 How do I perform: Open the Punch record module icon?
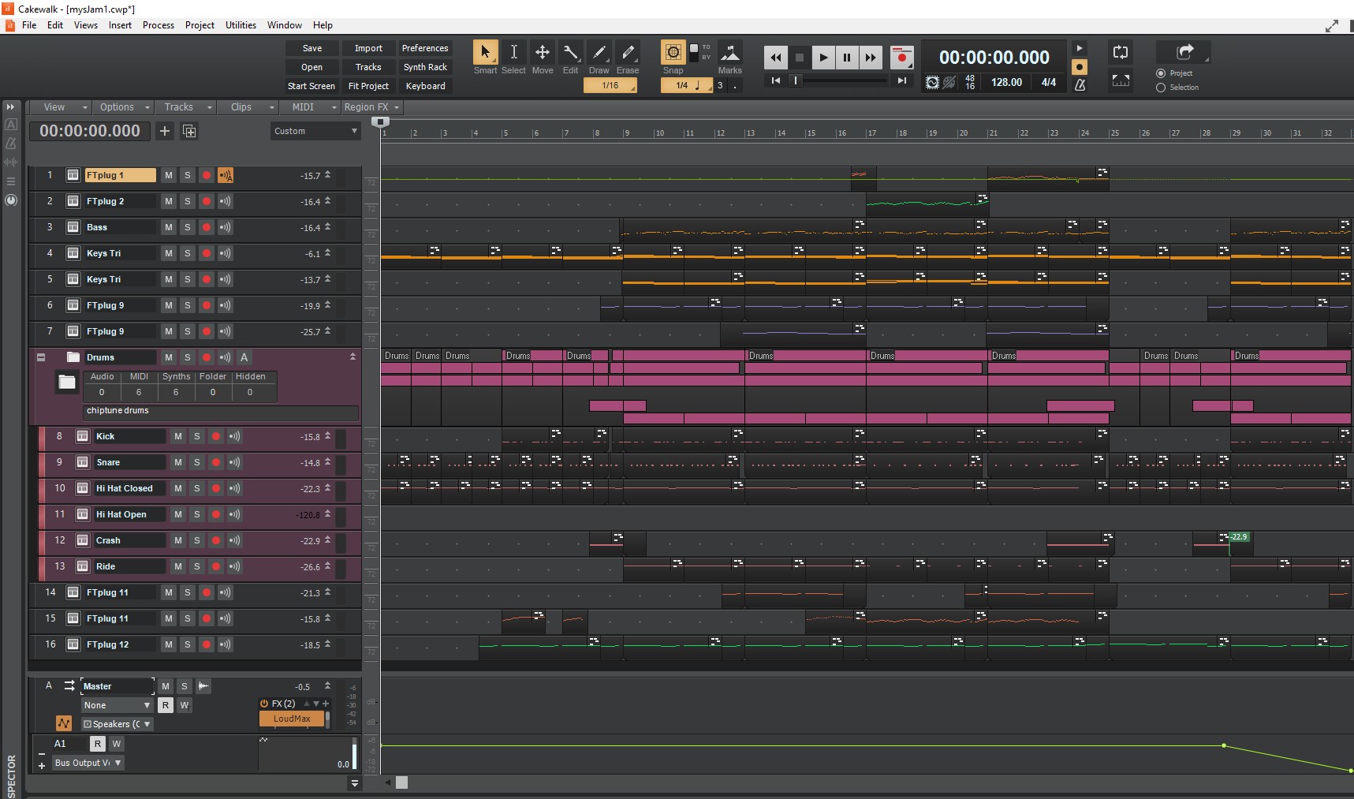coord(1121,80)
